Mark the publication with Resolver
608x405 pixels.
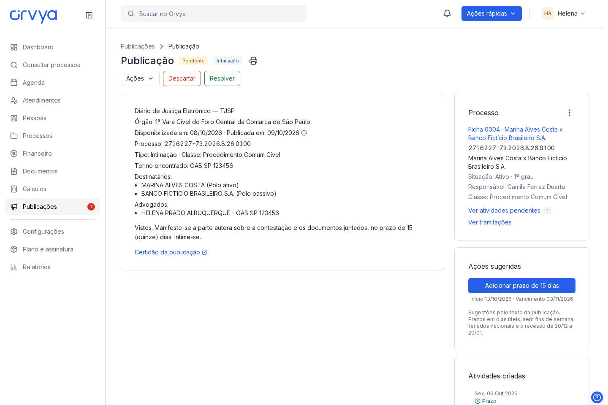222,78
